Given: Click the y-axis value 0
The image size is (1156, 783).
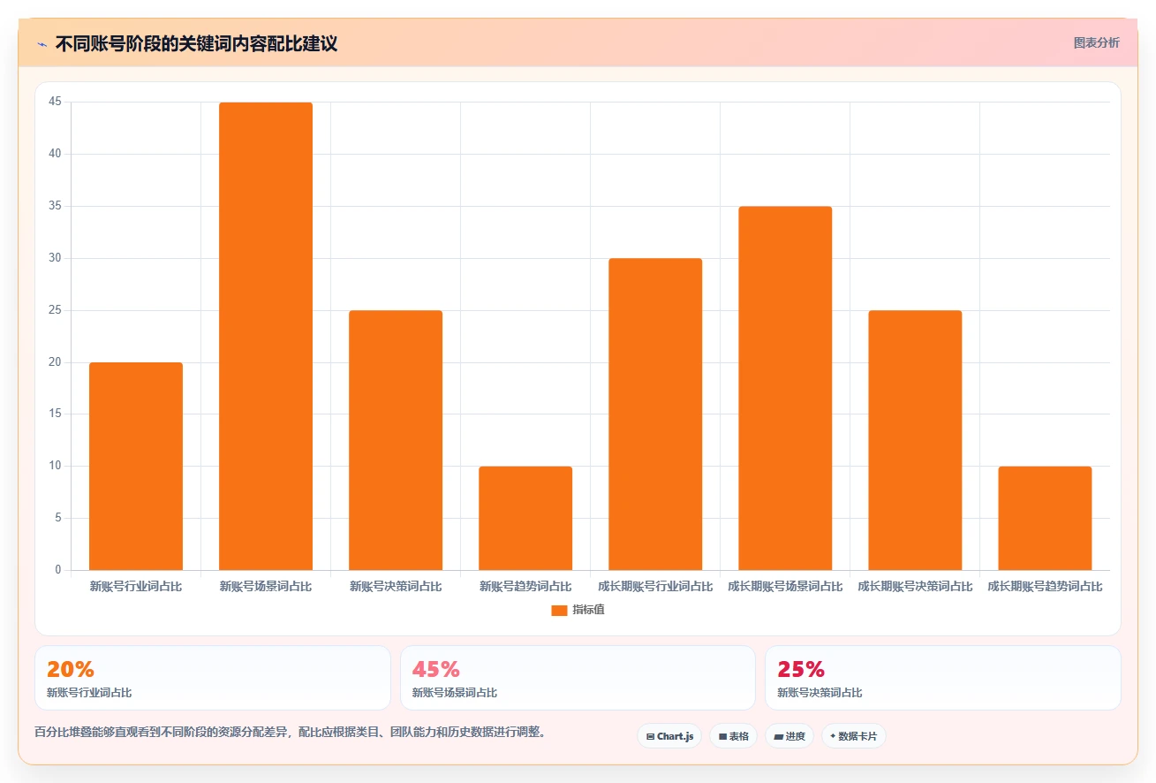Looking at the screenshot, I should 58,570.
